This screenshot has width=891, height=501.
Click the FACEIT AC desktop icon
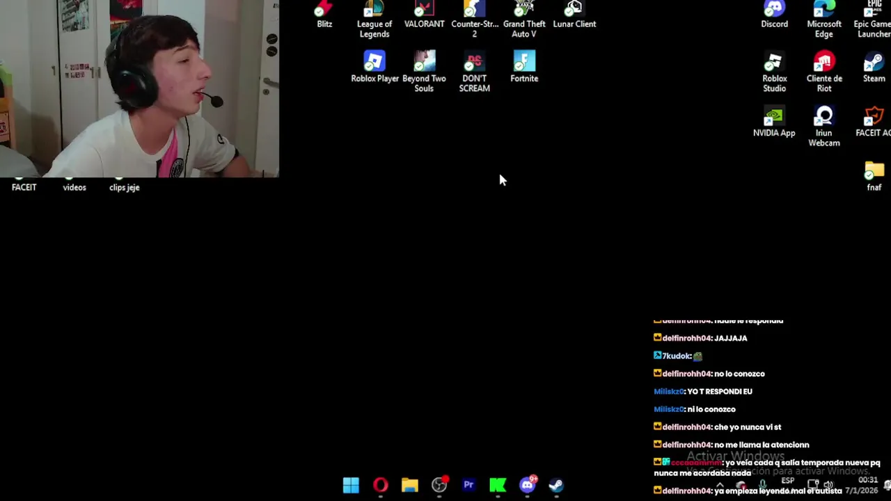[874, 121]
